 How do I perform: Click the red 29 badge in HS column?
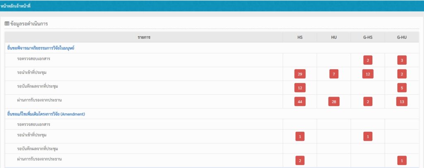click(x=300, y=74)
